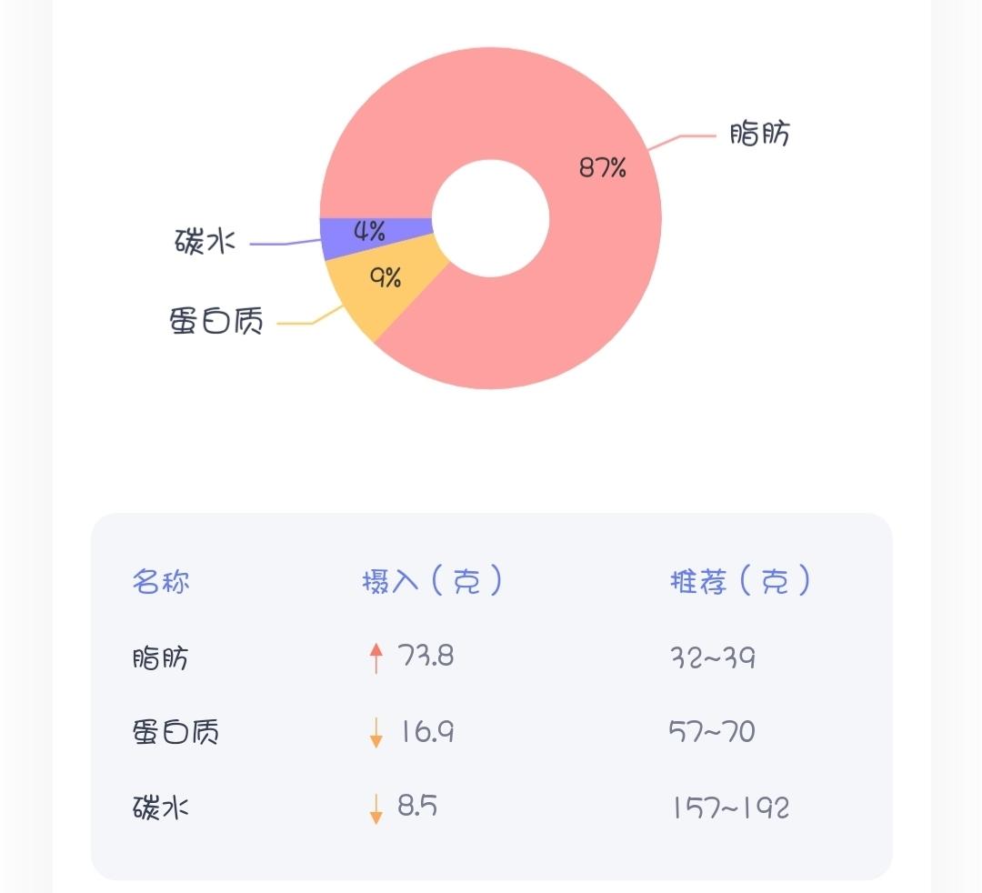Screen dimensions: 982x893
Task: Click the 脂肪 label beside the chart
Action: 760,134
